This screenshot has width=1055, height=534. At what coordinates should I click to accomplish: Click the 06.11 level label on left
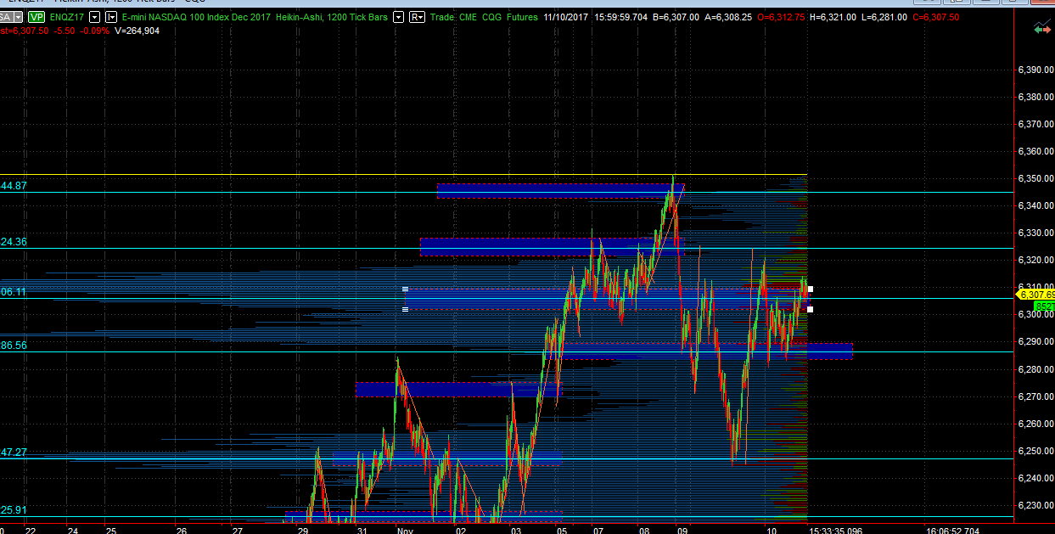coord(14,291)
